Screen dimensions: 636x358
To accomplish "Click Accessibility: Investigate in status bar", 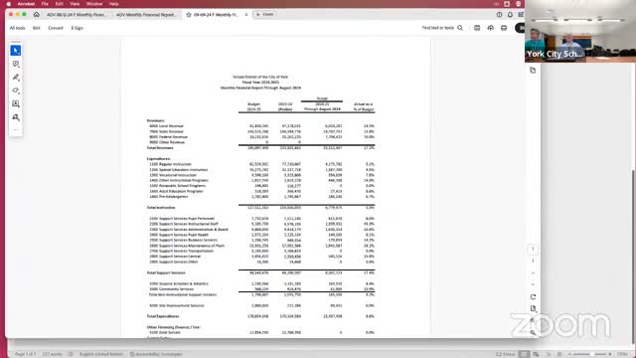I will [156, 354].
